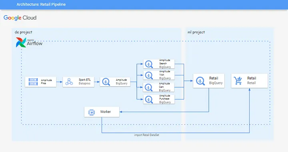
Task: Click the Amplitude Visit BigQuery icon
Action: (x=149, y=75)
